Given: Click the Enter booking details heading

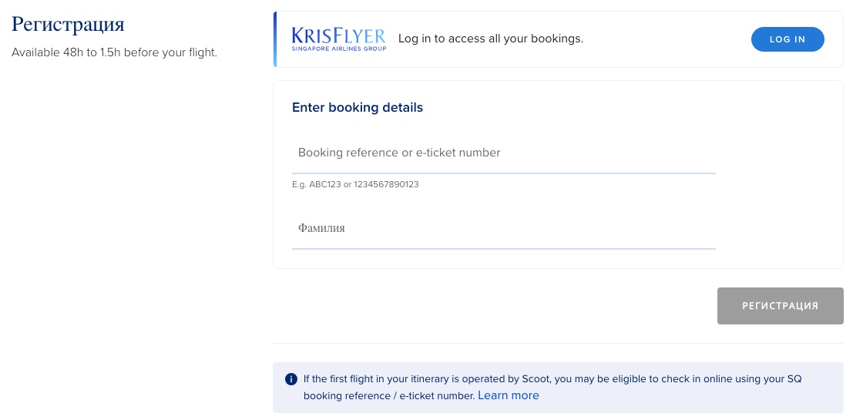Looking at the screenshot, I should coord(358,107).
